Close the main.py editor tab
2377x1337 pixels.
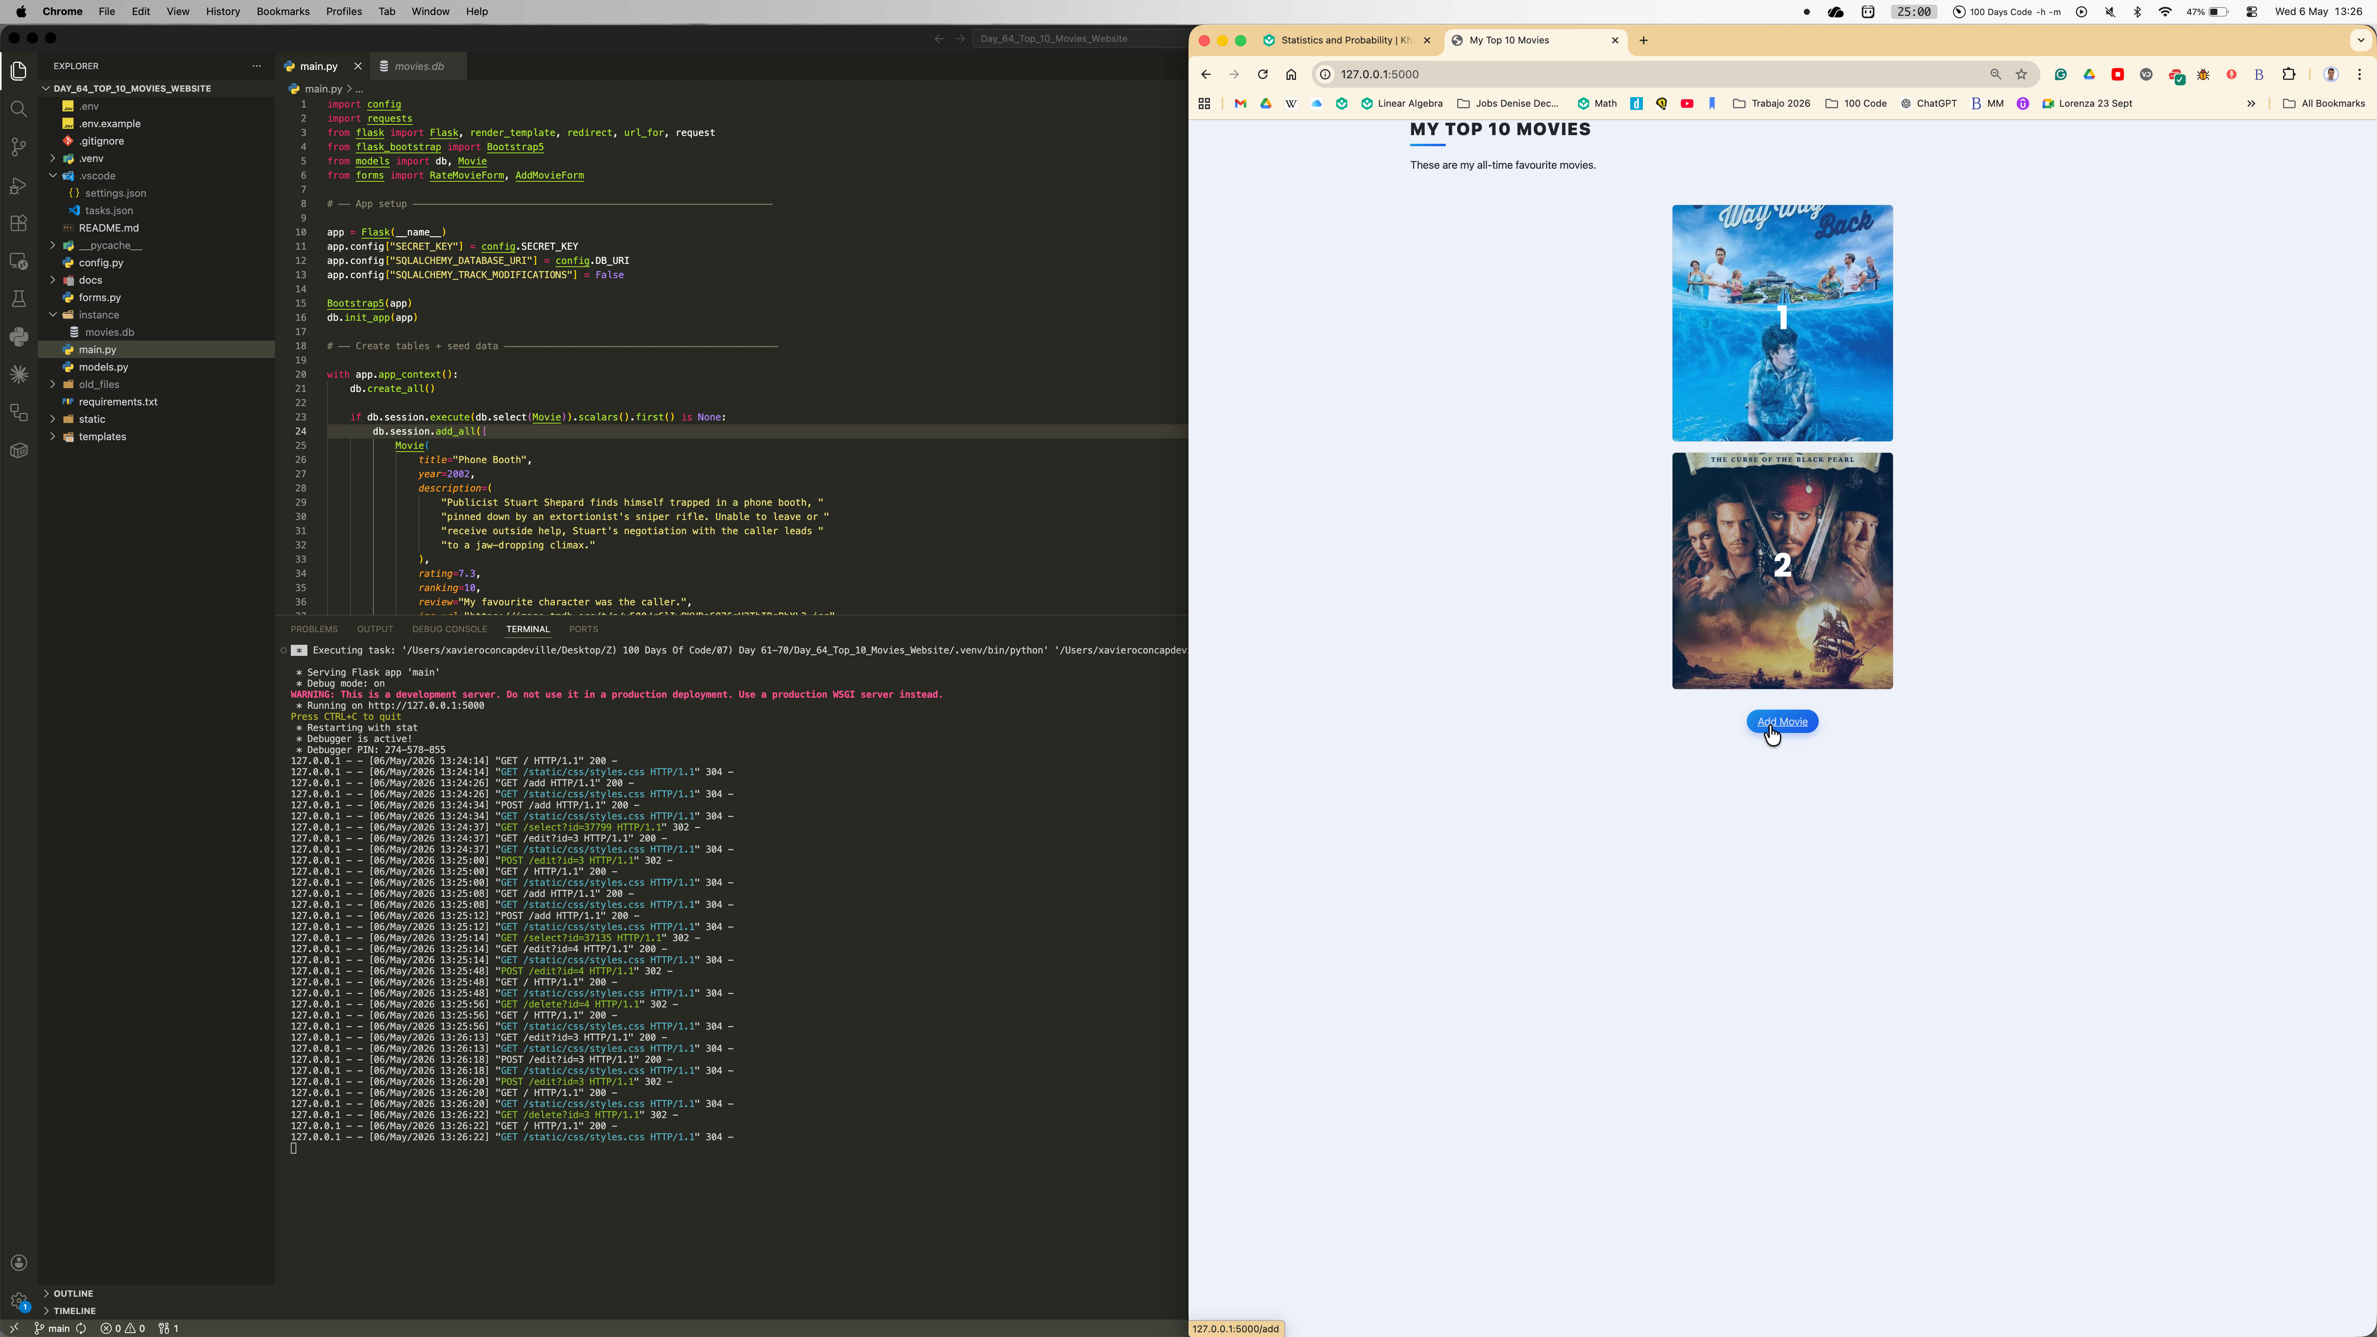point(358,66)
